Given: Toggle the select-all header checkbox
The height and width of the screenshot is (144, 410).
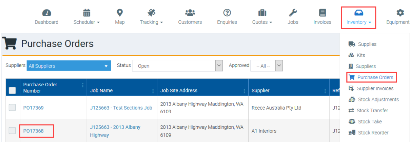Looking at the screenshot, I should click(12, 90).
